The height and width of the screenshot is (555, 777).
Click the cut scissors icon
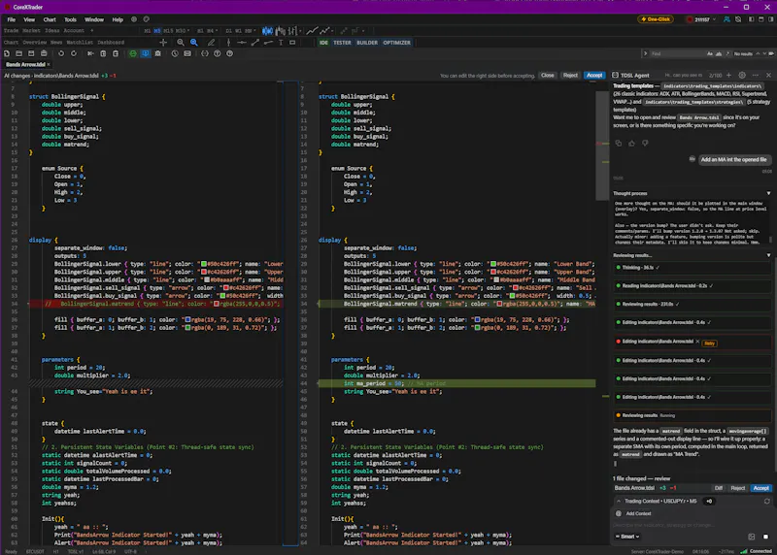coord(90,53)
